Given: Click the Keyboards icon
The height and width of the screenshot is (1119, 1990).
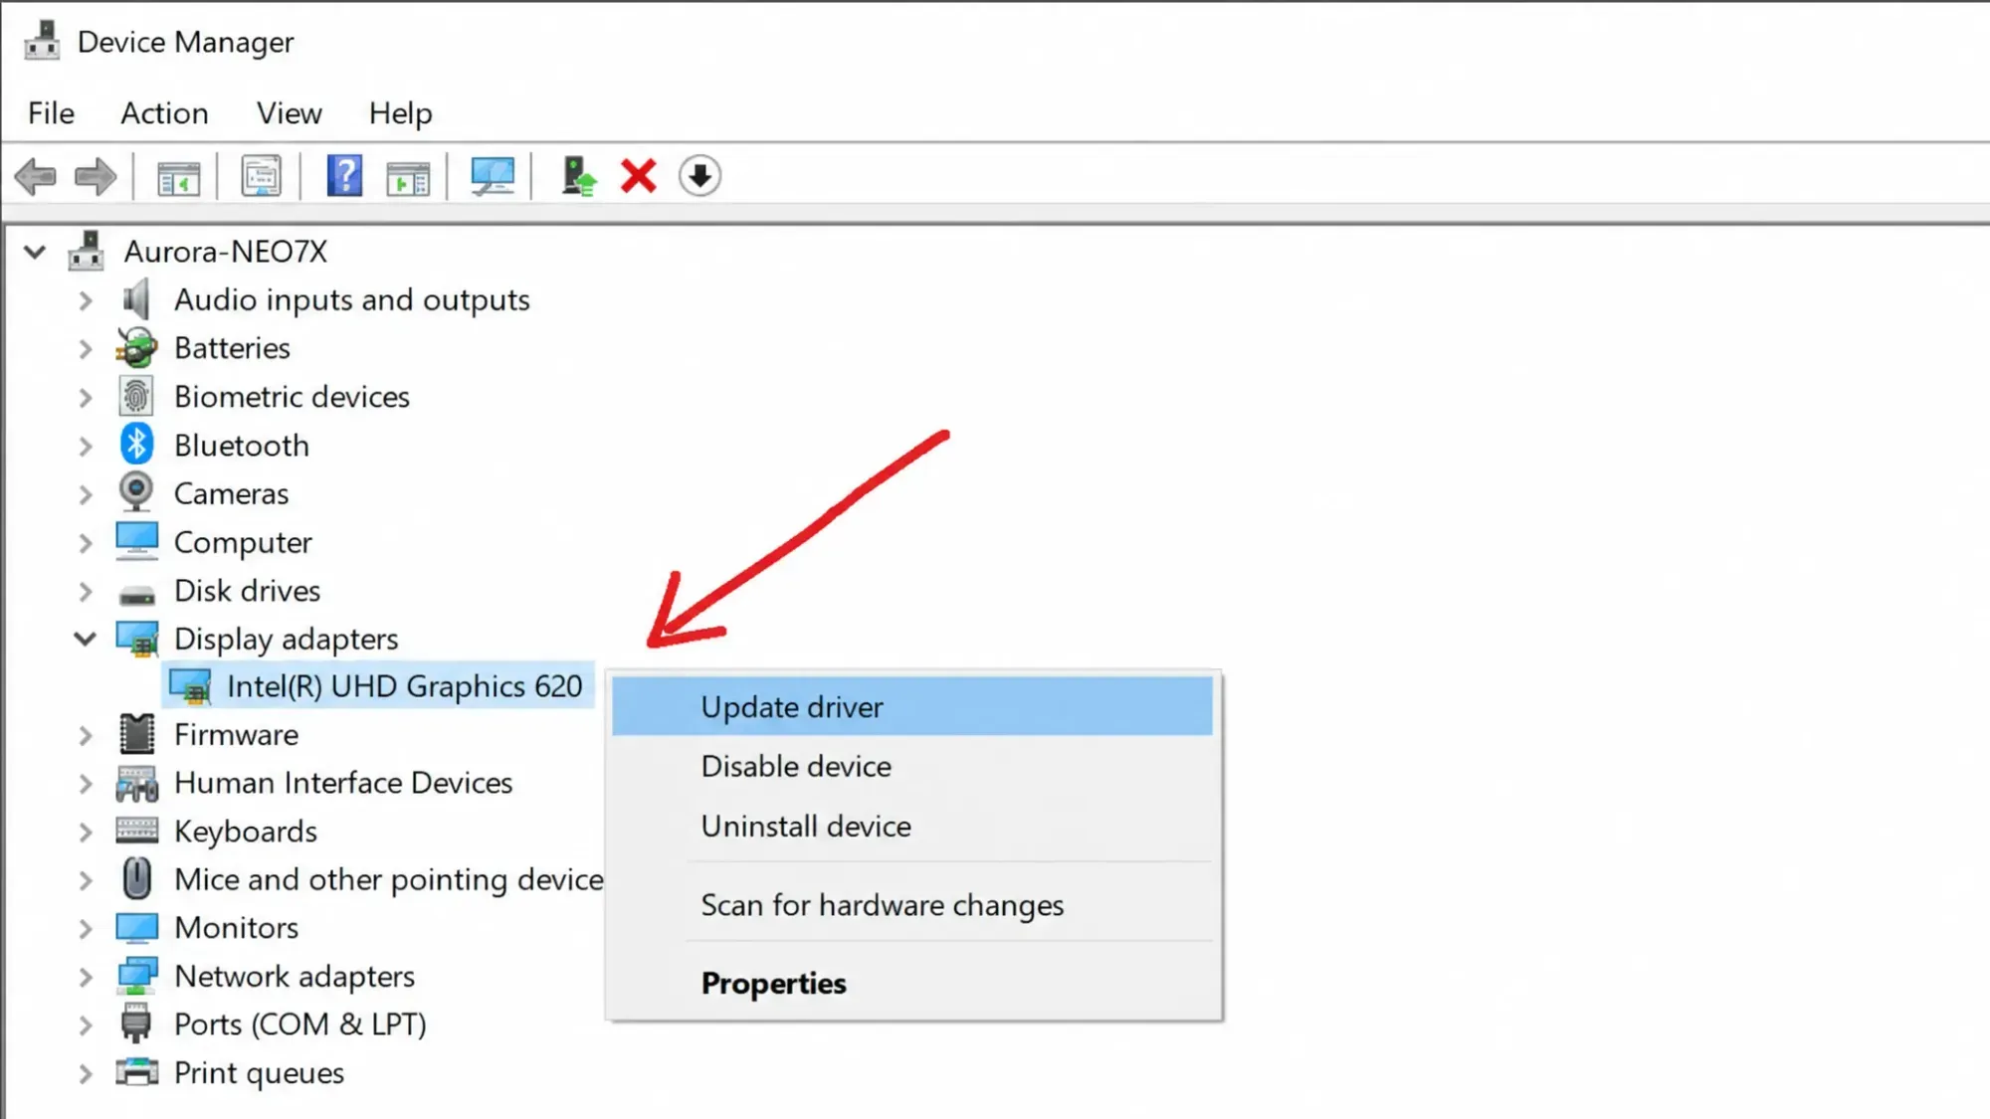Looking at the screenshot, I should [x=136, y=830].
